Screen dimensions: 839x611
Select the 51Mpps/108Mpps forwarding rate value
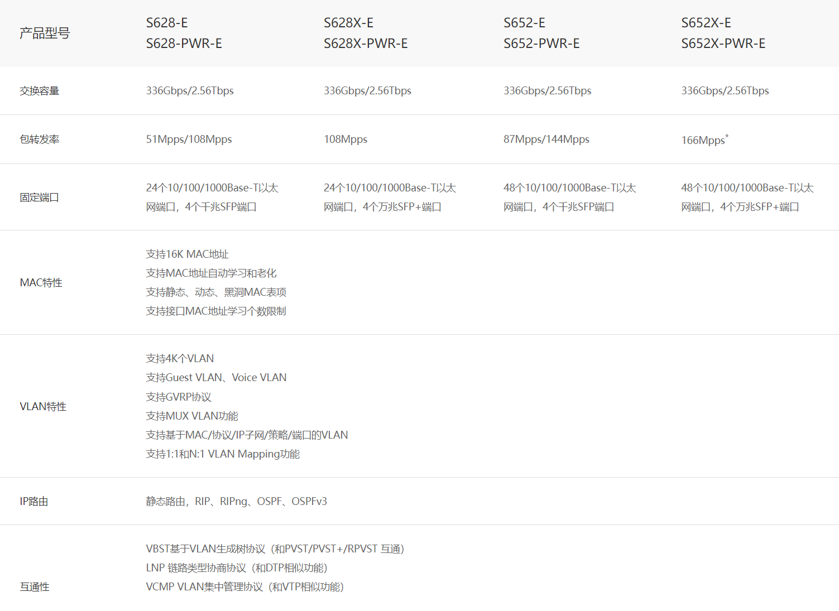189,139
